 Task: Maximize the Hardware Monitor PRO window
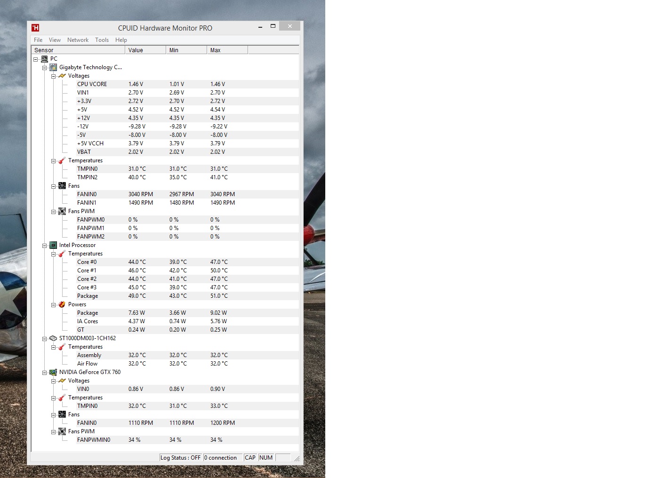tap(273, 26)
